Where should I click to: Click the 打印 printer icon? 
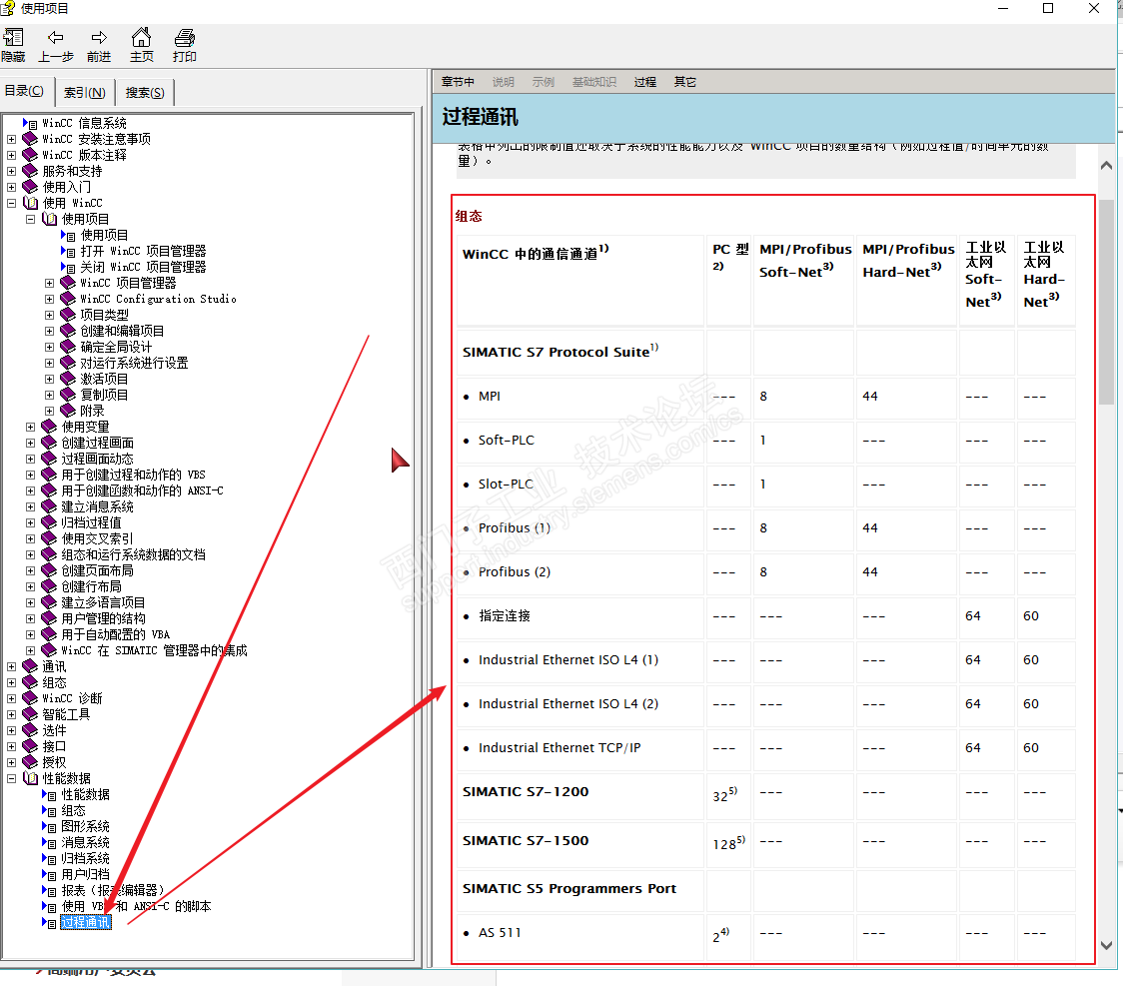[x=184, y=37]
